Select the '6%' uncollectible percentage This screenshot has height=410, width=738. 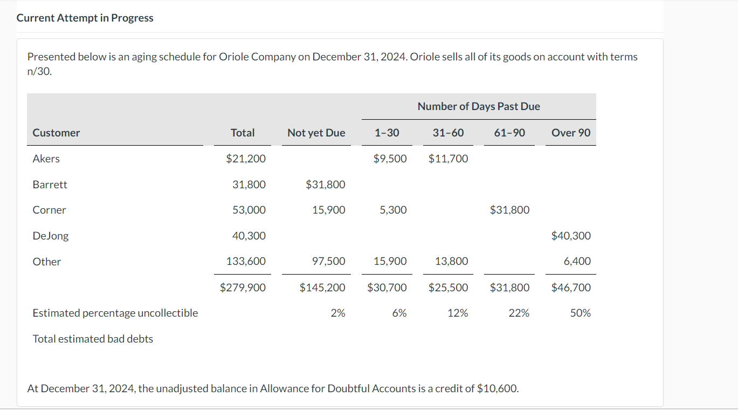click(x=399, y=313)
